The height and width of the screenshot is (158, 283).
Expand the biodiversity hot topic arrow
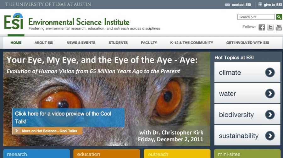point(270,115)
